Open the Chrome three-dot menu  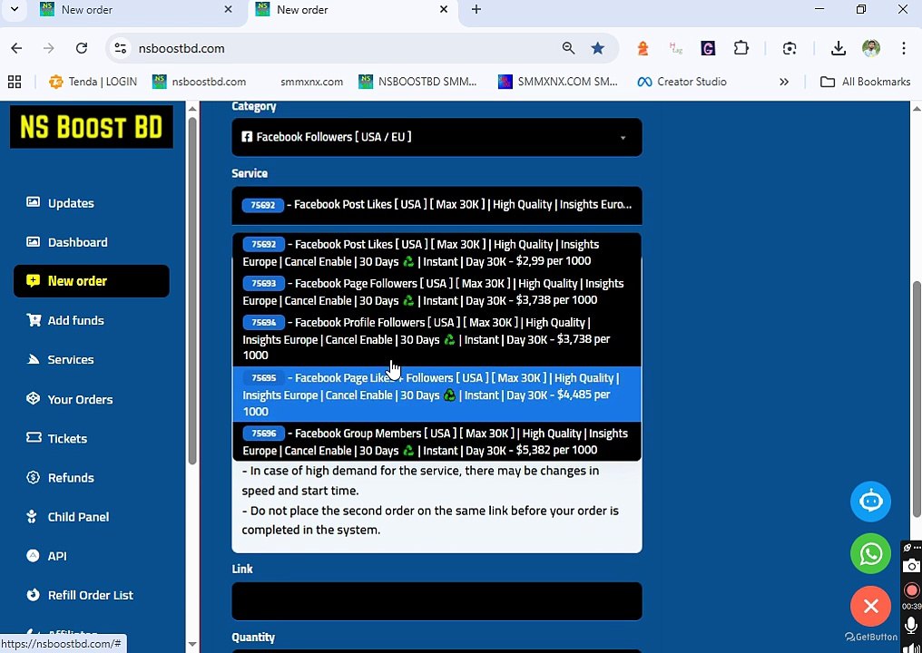pos(904,48)
